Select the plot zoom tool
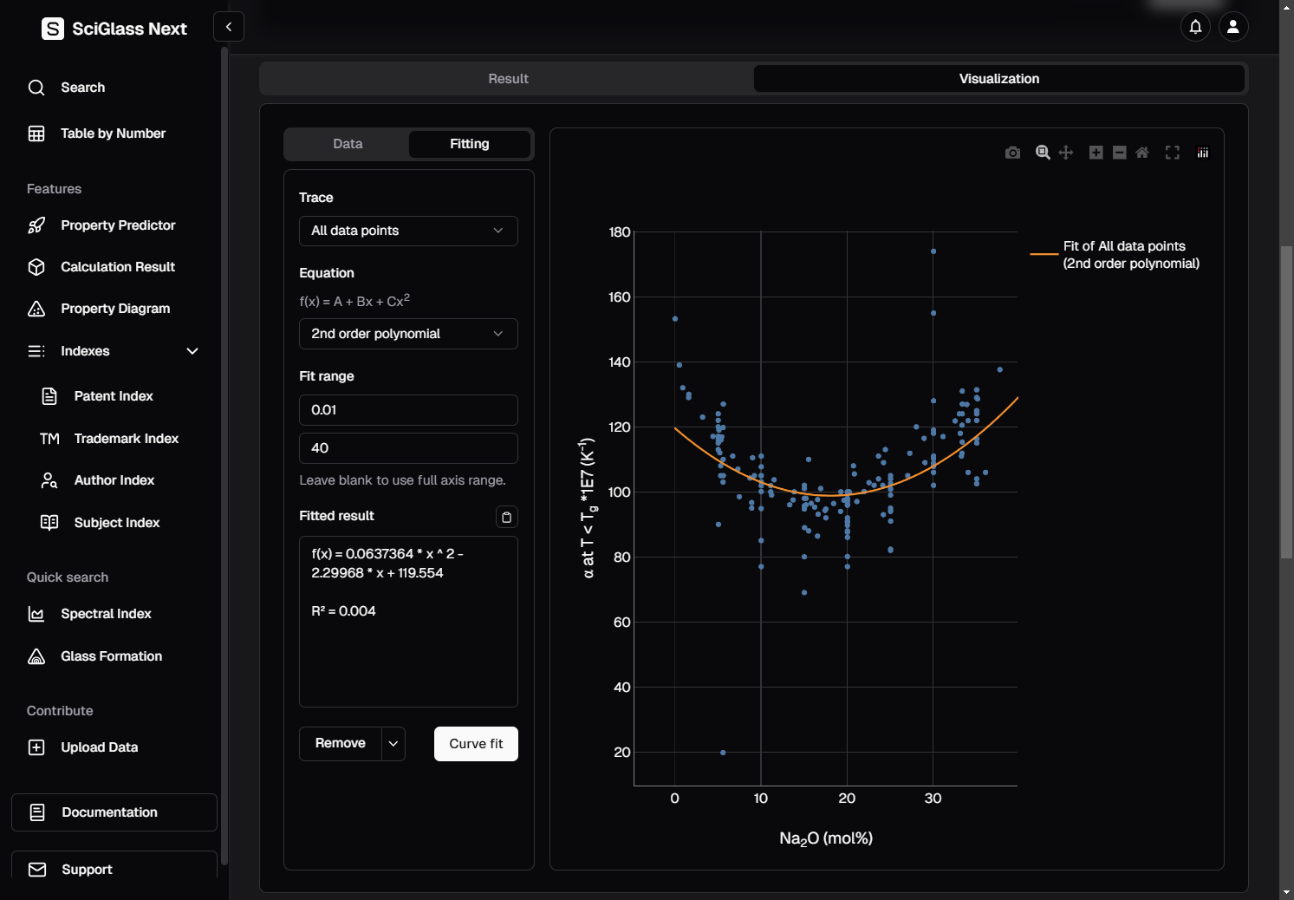The width and height of the screenshot is (1294, 900). [1043, 153]
